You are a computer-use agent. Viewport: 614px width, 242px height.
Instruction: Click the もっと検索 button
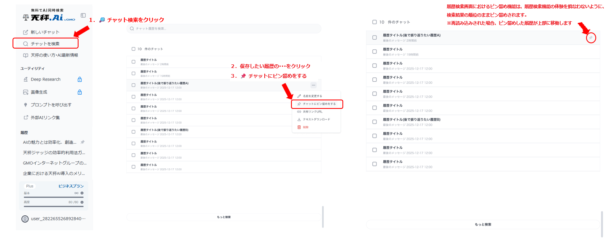click(x=224, y=217)
